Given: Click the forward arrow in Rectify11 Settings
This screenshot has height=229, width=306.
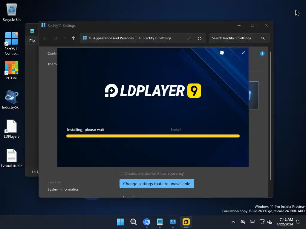Looking at the screenshot, I should [56, 38].
